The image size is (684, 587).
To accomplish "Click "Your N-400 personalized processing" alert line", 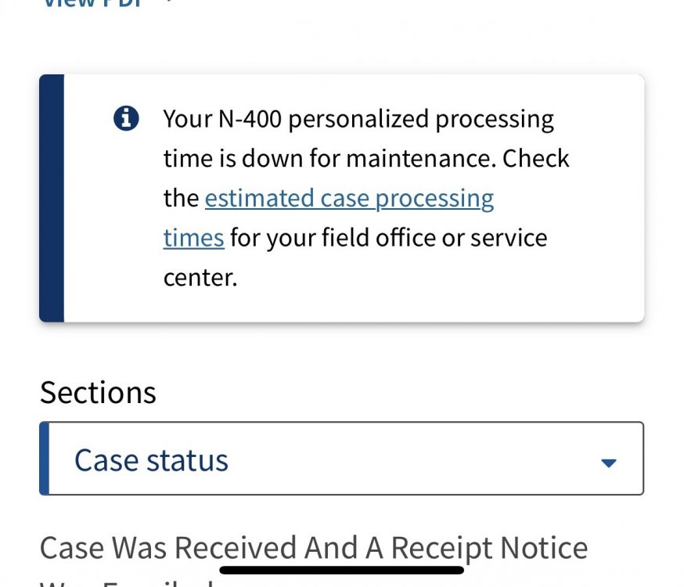I will [x=358, y=120].
